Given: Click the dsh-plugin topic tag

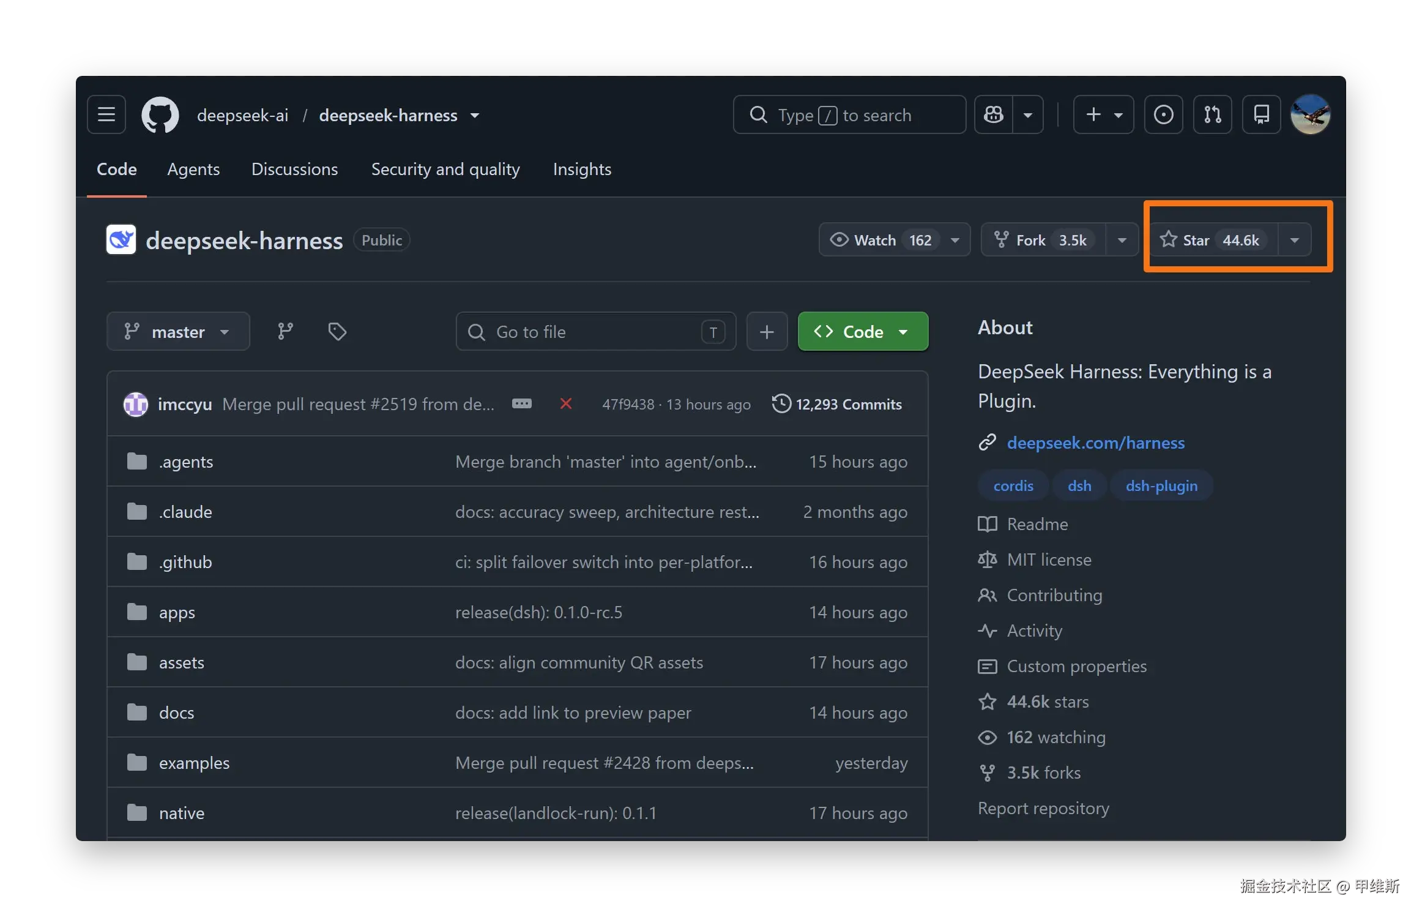Looking at the screenshot, I should pos(1161,485).
